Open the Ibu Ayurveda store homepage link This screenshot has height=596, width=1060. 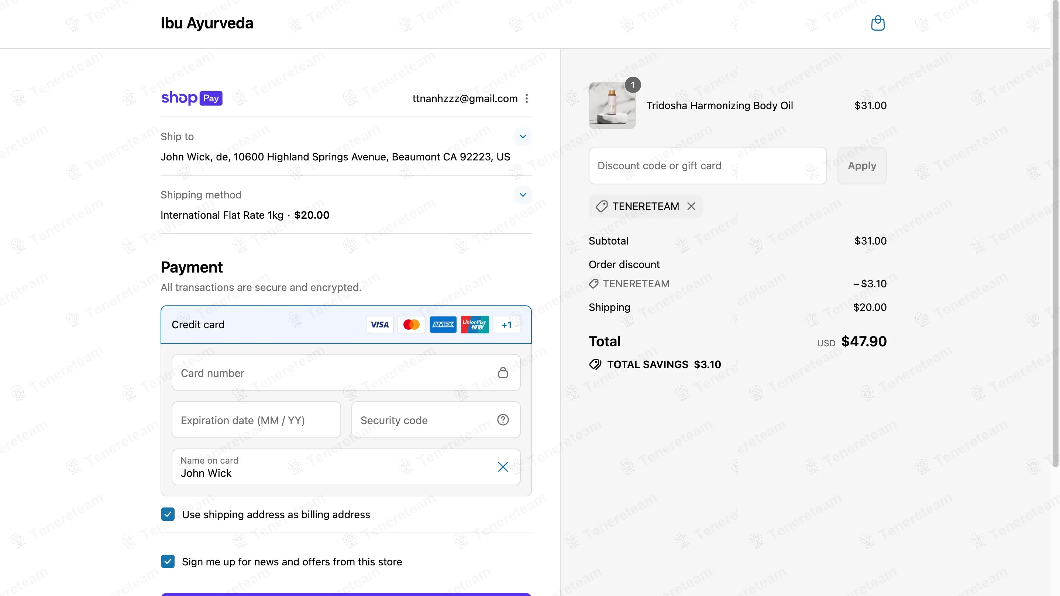pos(207,23)
